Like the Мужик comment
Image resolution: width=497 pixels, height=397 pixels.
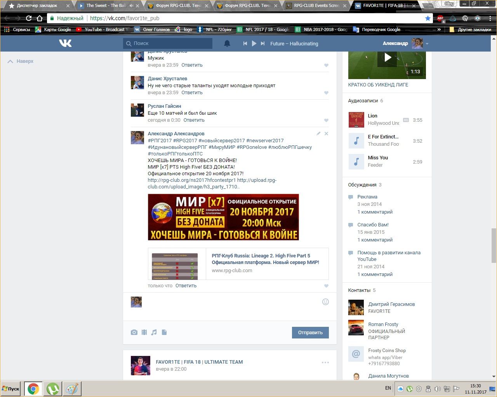coord(326,65)
